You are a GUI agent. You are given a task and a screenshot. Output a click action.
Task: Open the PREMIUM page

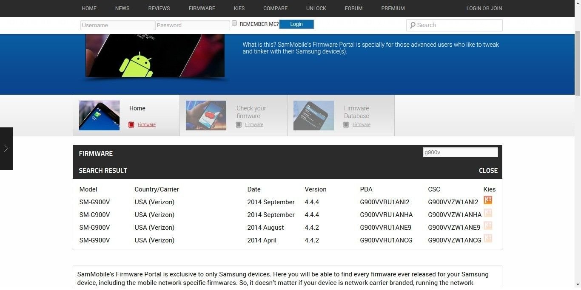click(x=393, y=8)
